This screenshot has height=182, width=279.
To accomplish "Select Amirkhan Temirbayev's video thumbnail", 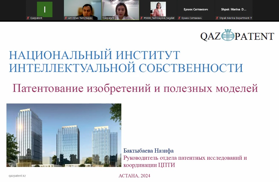I will (x=82, y=9).
